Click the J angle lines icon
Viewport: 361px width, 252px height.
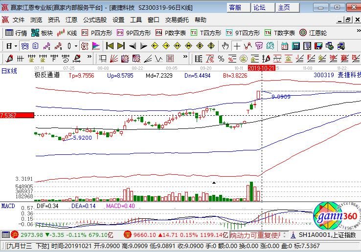(x=300, y=59)
